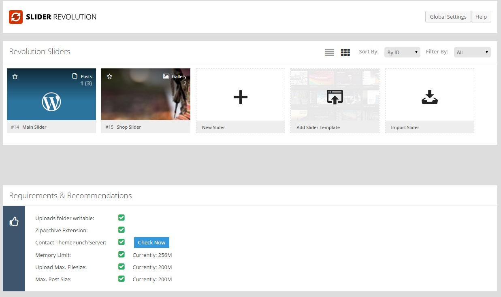Viewport: 501px width, 297px height.
Task: Click 'Currently: 200M' next to Max. Post Size
Action: tap(152, 279)
